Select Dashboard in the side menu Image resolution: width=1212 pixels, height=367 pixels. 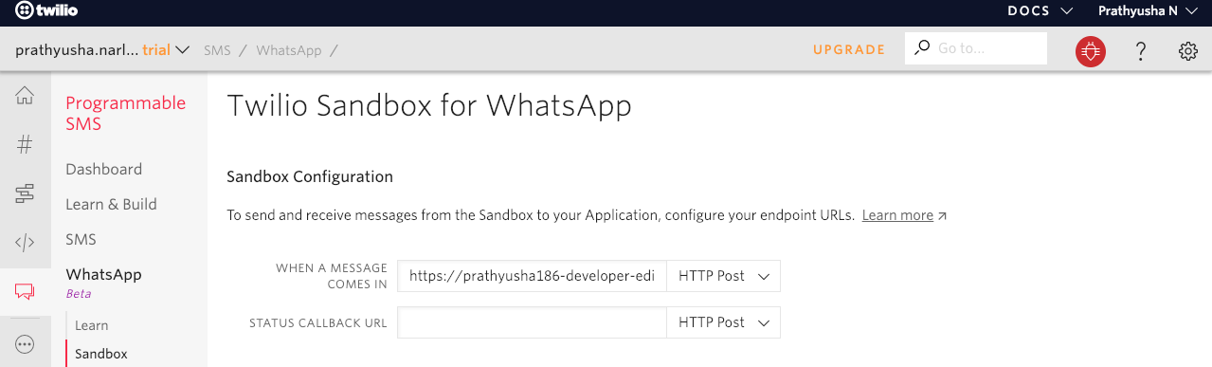tap(104, 169)
